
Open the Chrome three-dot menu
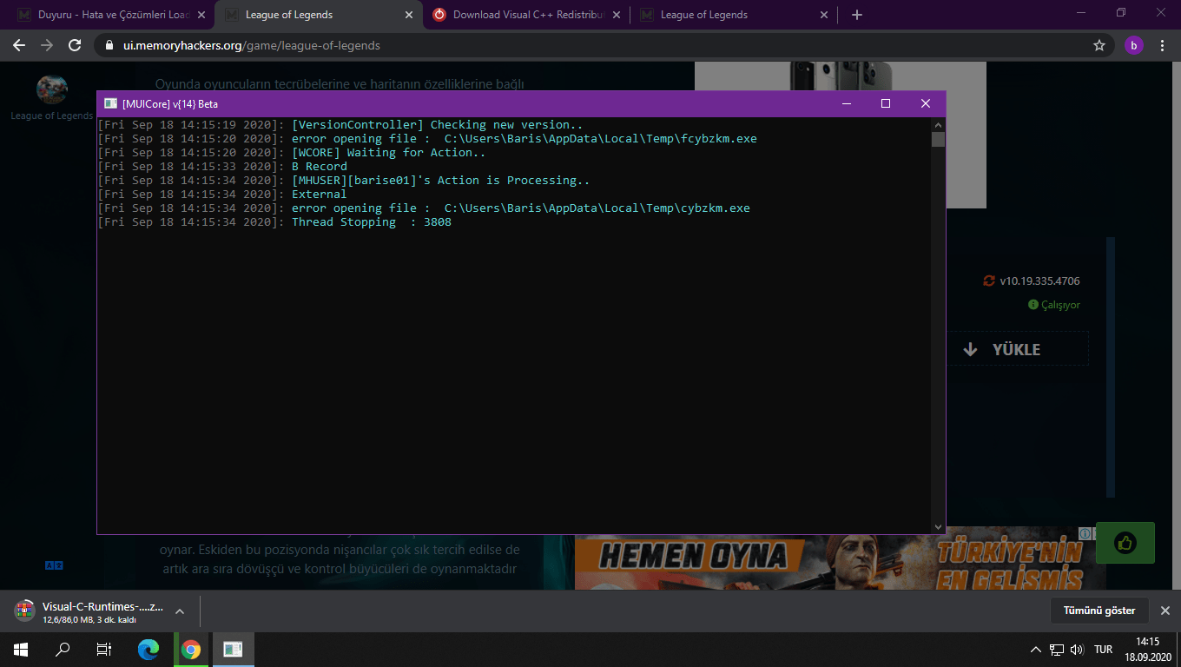click(x=1163, y=45)
